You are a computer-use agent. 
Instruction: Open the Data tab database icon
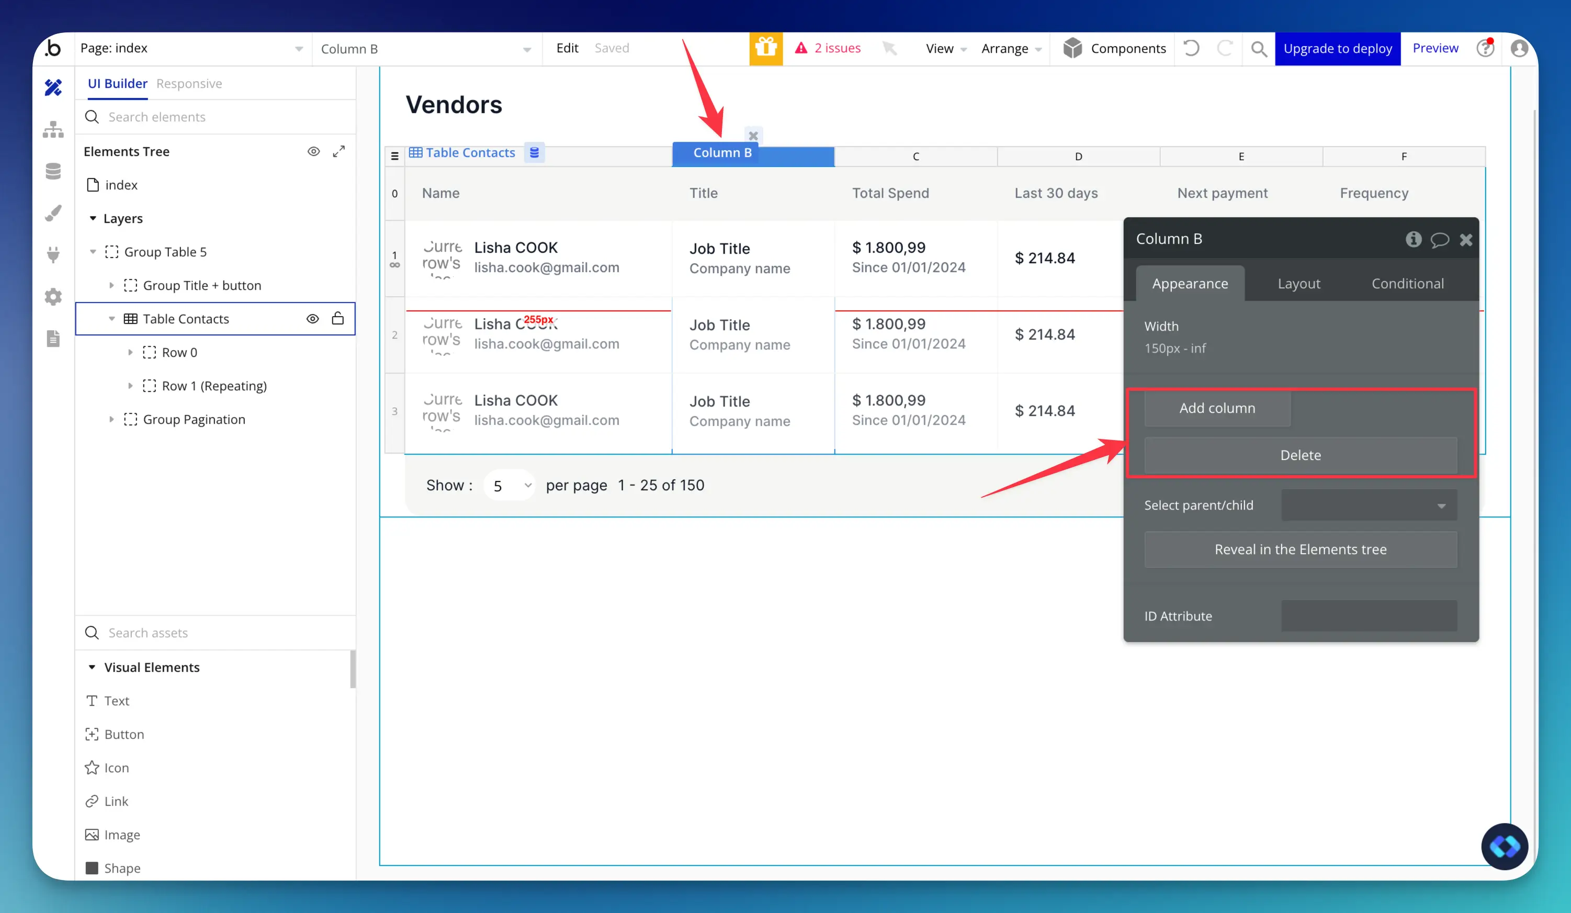coord(53,171)
